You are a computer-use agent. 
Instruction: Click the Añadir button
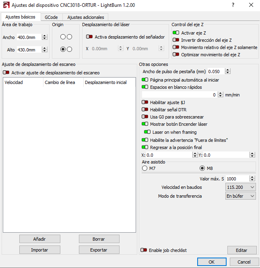[40, 239]
